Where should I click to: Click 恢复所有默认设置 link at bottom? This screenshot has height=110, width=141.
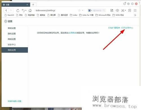14,101
